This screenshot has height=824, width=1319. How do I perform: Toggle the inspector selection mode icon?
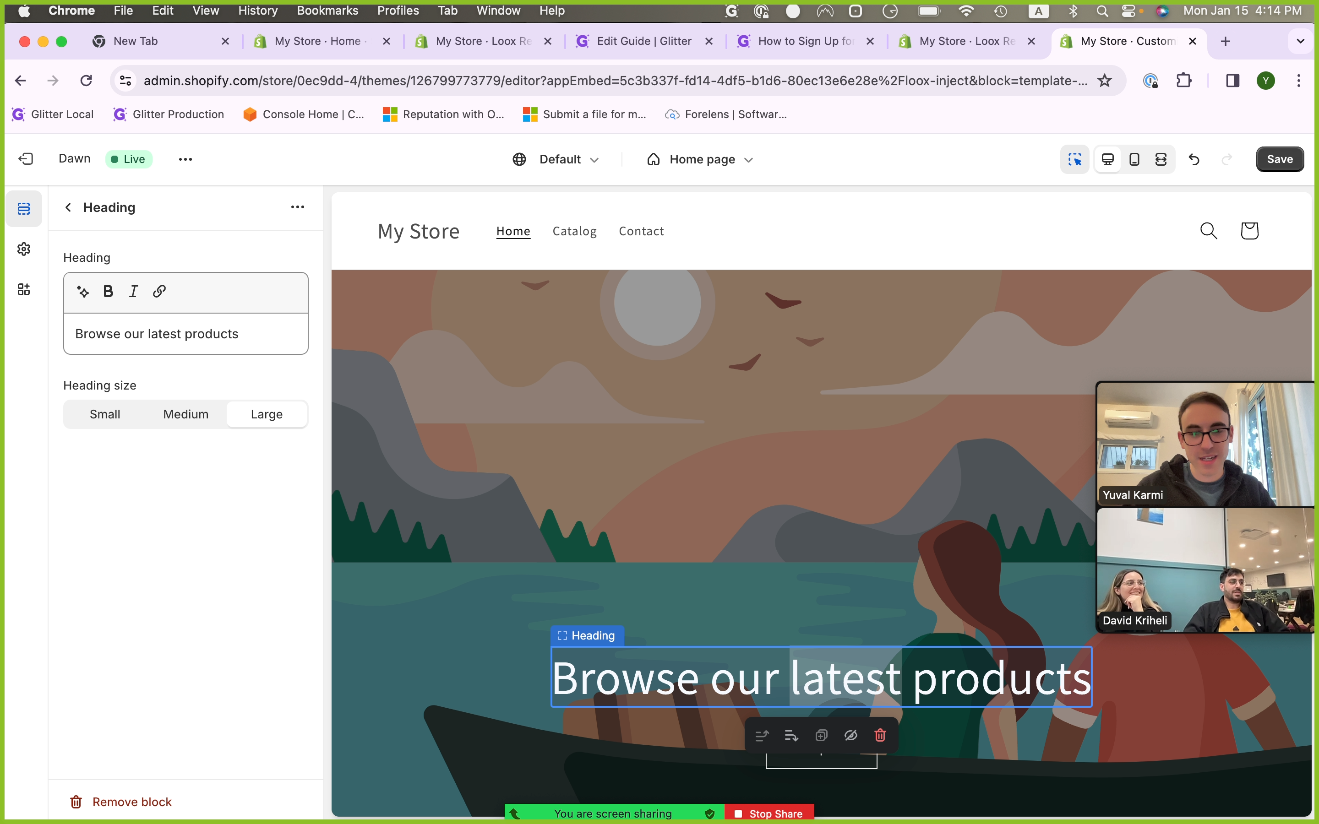(x=1074, y=159)
